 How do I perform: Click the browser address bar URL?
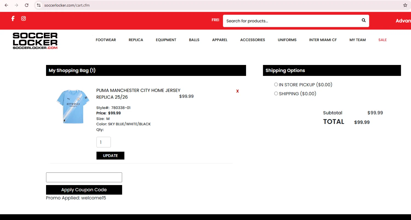coord(67,5)
